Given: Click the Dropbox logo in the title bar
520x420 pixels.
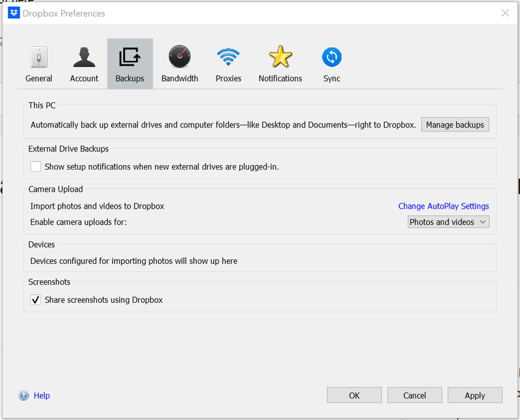Looking at the screenshot, I should coord(14,13).
